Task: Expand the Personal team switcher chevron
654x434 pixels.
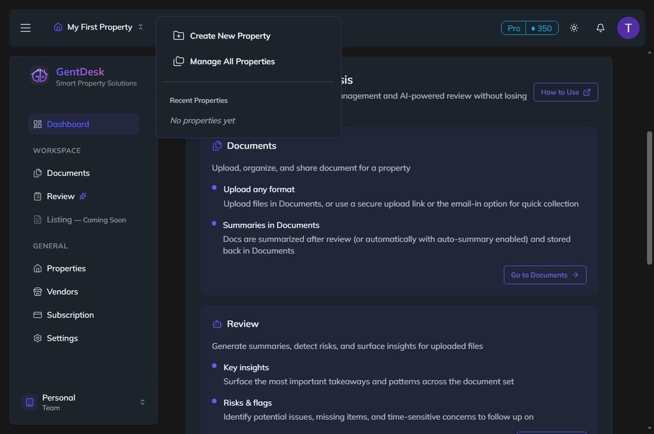Action: point(141,401)
